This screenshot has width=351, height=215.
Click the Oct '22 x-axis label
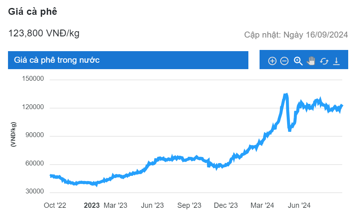pos(55,205)
